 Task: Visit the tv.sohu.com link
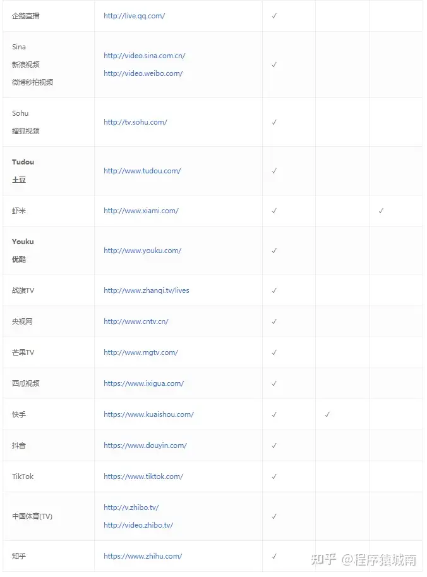[x=135, y=122]
